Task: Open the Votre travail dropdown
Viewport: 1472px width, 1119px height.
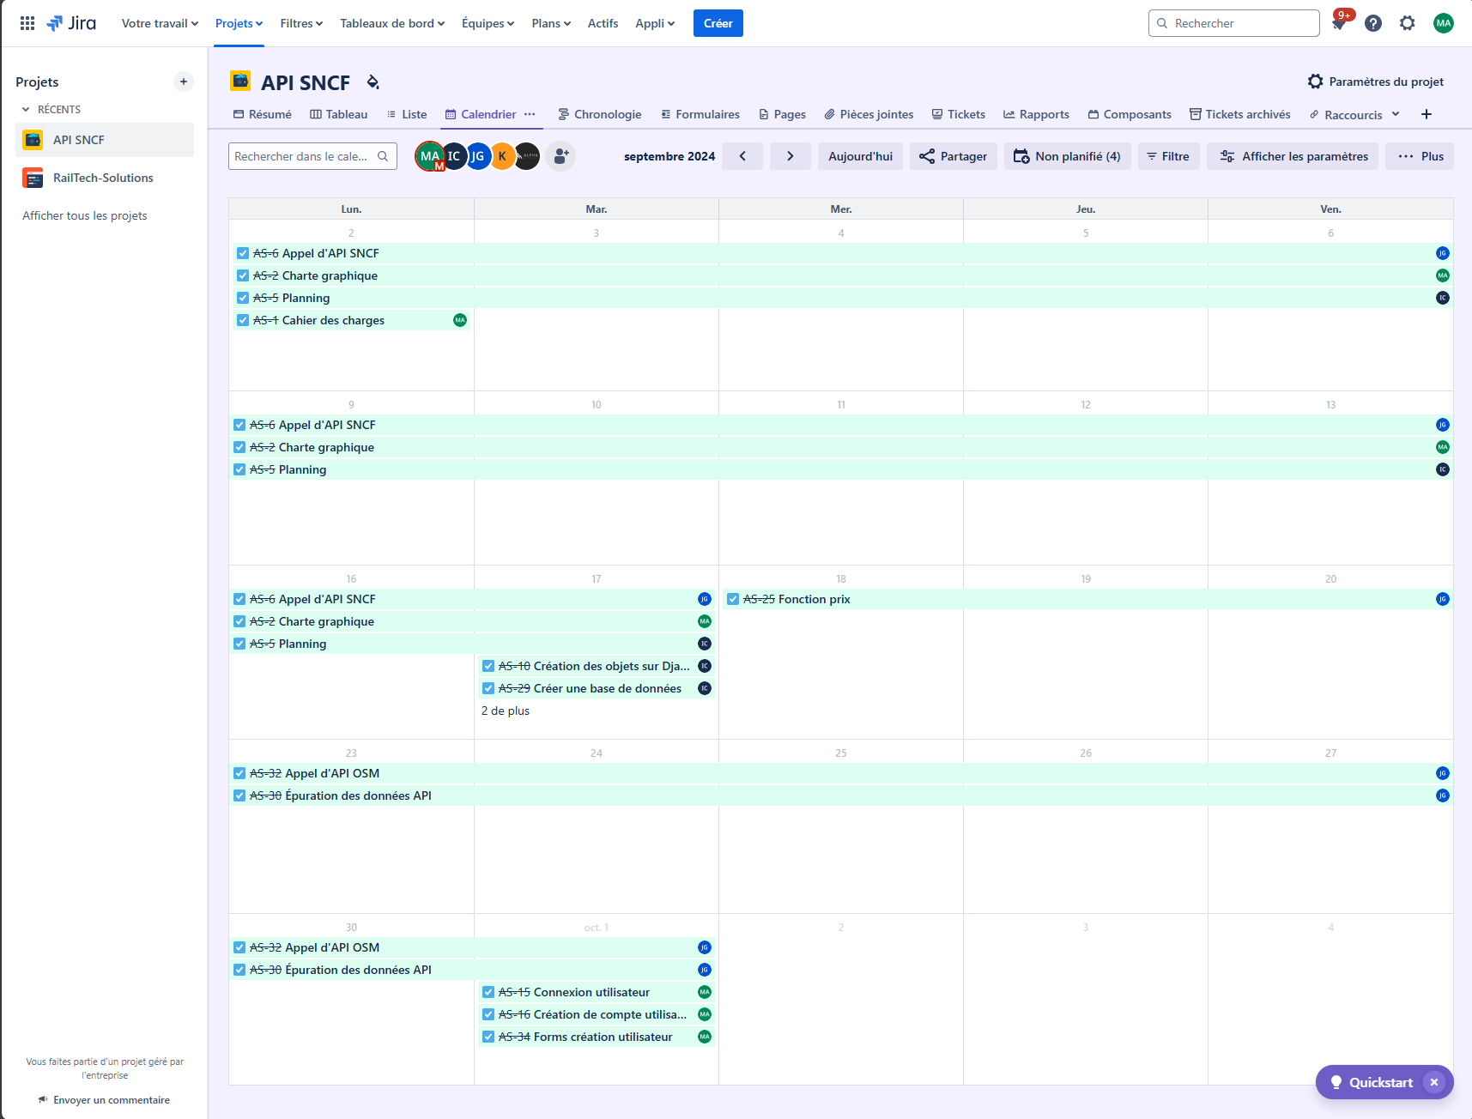Action: tap(160, 23)
